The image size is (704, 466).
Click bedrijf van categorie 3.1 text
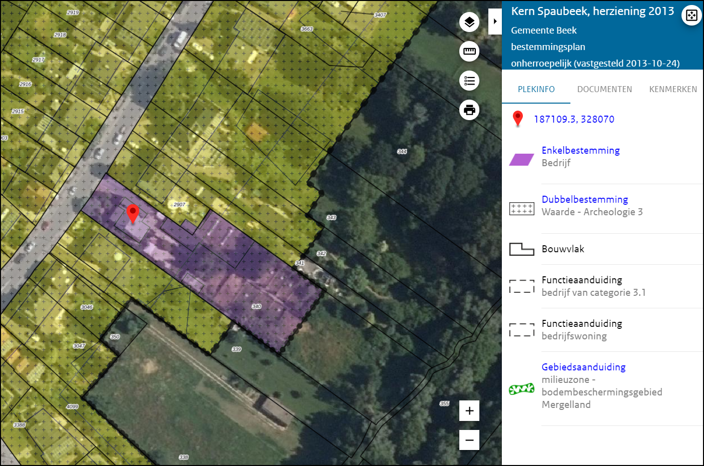(x=593, y=292)
